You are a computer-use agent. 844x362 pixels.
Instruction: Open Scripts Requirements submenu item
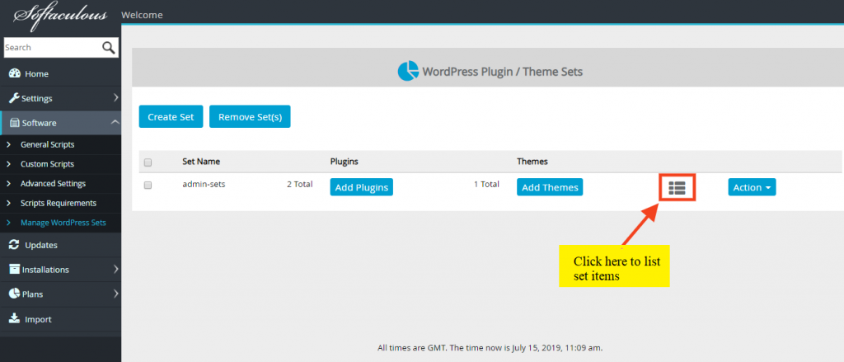point(60,203)
